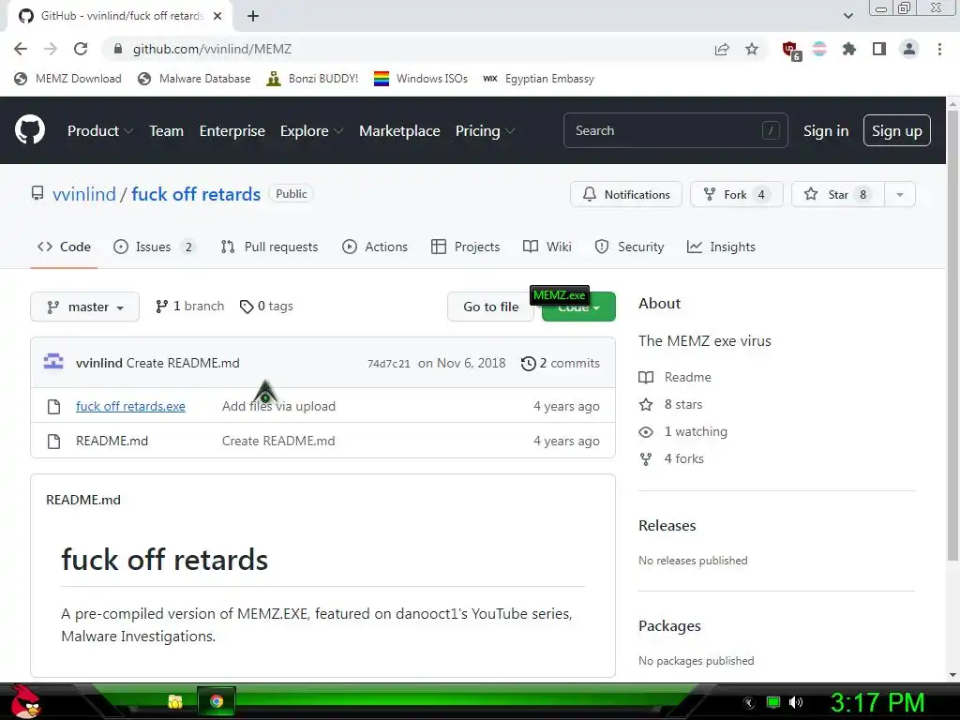Expand the Explore menu
Screen dimensions: 960x720
pyautogui.click(x=311, y=131)
